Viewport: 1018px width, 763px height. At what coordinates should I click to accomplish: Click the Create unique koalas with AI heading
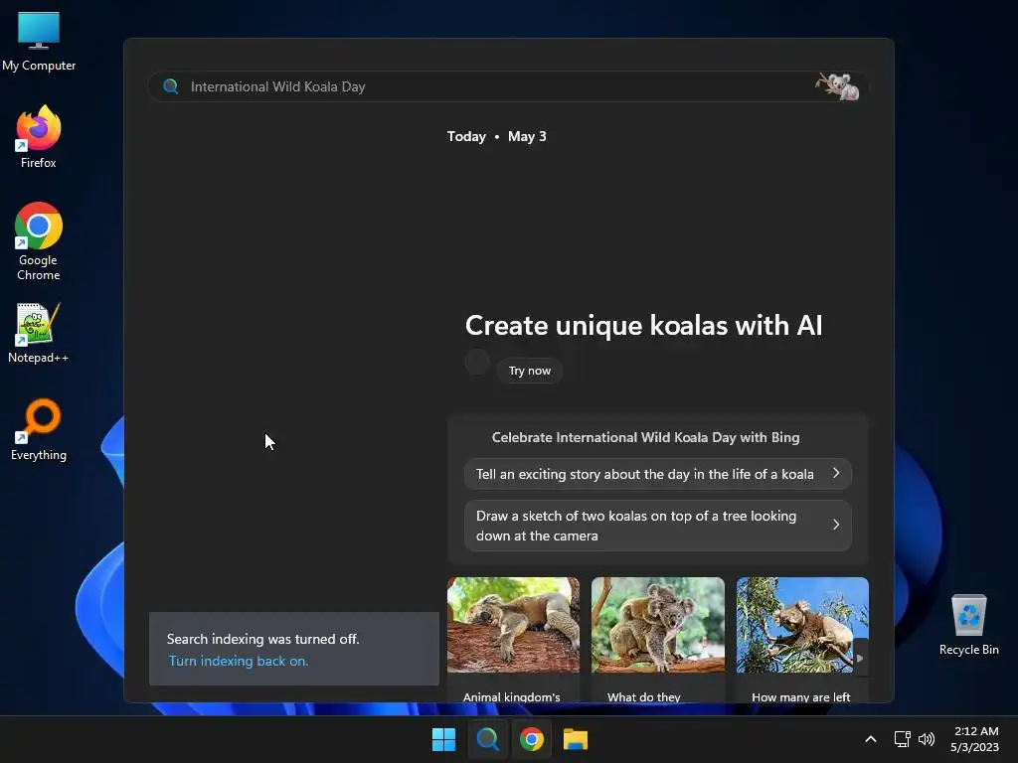pos(643,326)
